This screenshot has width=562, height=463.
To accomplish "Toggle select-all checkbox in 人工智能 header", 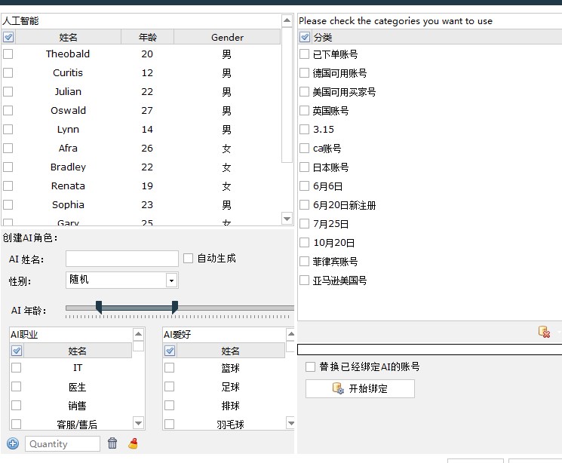I will point(8,37).
